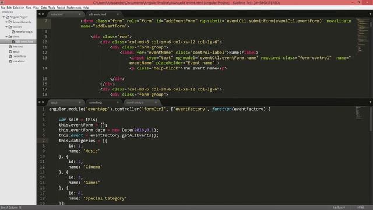Screen dimensions: 373x210
Task: Open the bottom pane tab list dropdown
Action: (370, 103)
